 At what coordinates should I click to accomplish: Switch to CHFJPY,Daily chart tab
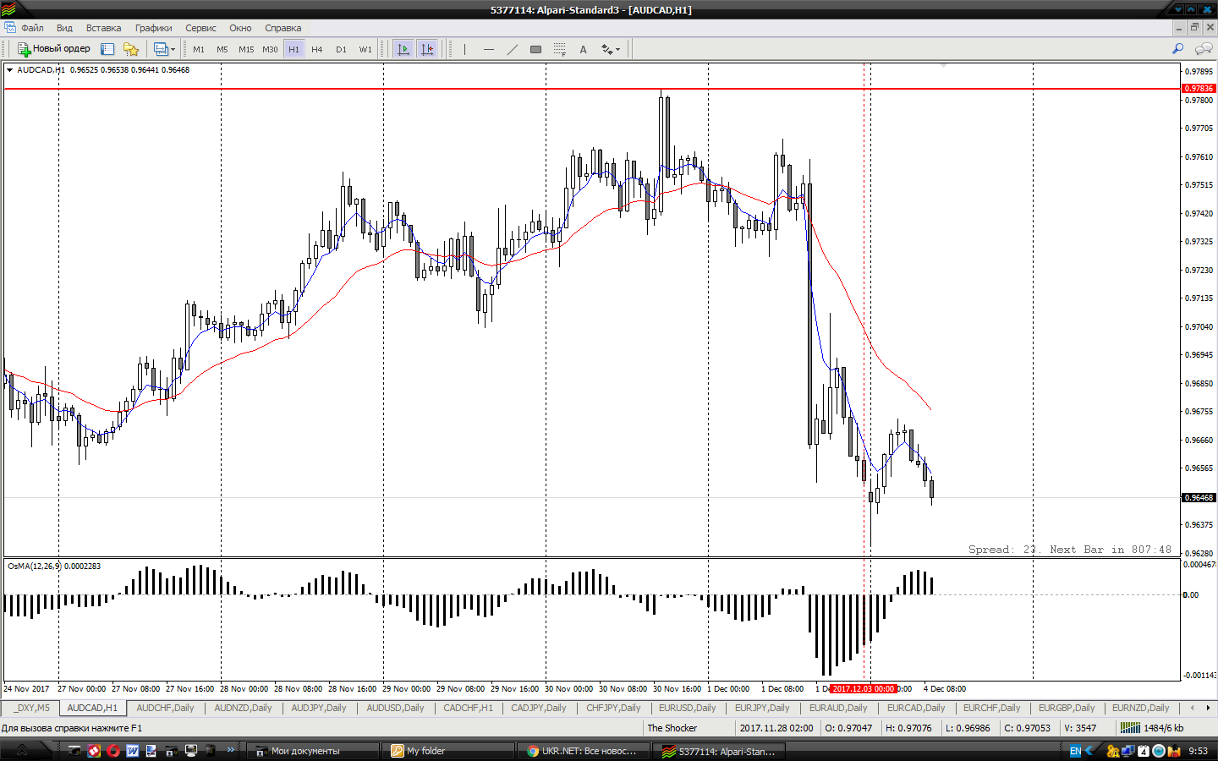point(613,708)
